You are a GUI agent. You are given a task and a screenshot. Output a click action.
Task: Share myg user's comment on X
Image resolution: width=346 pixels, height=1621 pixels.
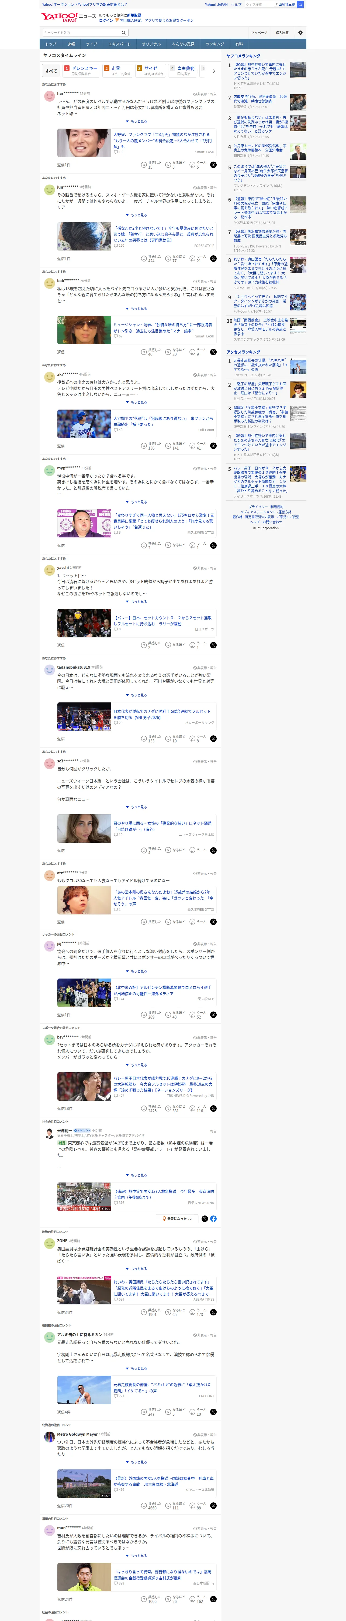click(213, 545)
